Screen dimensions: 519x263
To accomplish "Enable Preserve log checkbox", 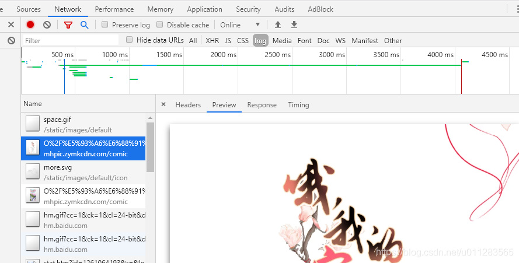I will pyautogui.click(x=105, y=24).
